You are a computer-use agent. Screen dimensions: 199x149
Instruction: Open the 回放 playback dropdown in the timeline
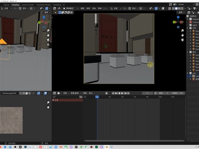point(66,93)
